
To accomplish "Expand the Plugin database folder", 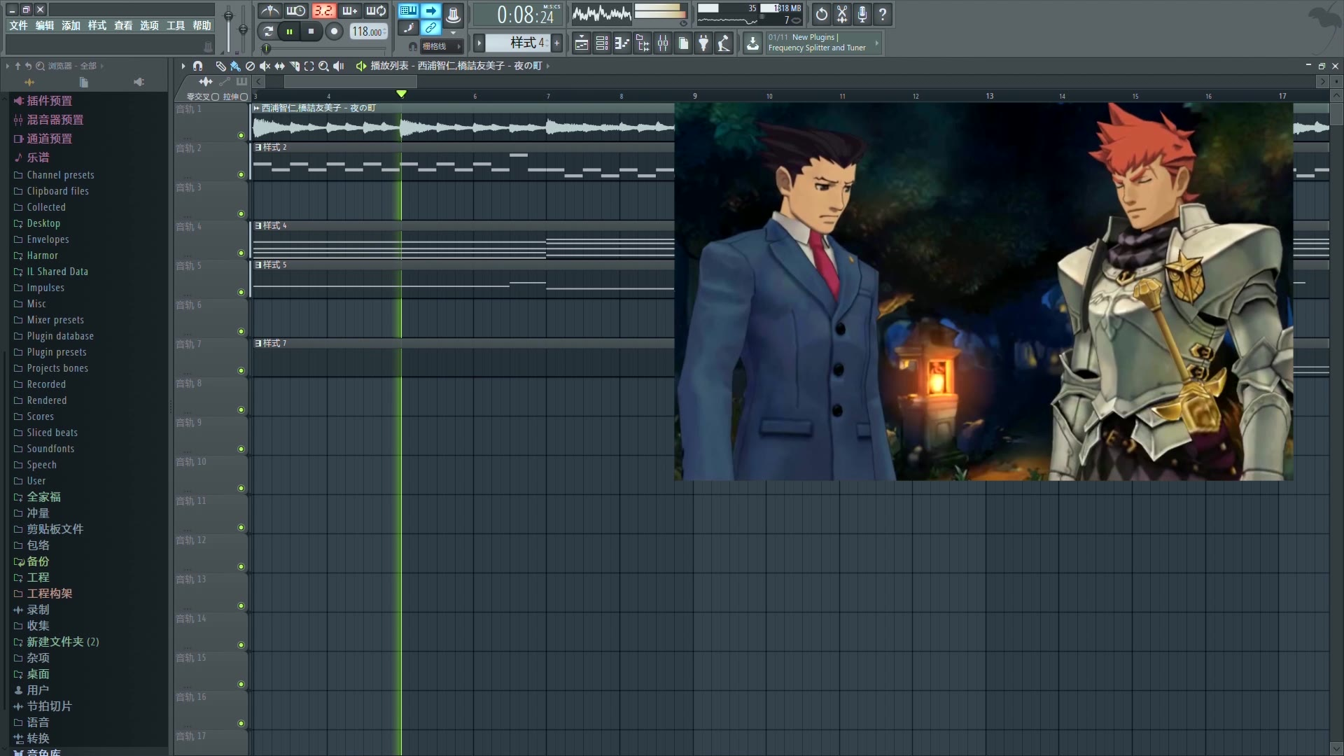I will 59,336.
